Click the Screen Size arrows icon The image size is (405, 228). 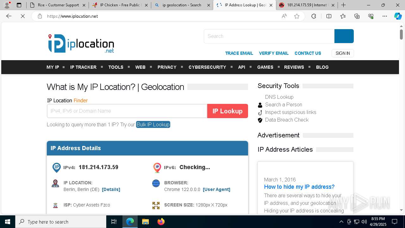point(156,206)
